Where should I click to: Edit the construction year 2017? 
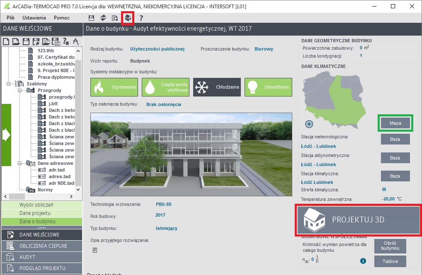coord(160,215)
